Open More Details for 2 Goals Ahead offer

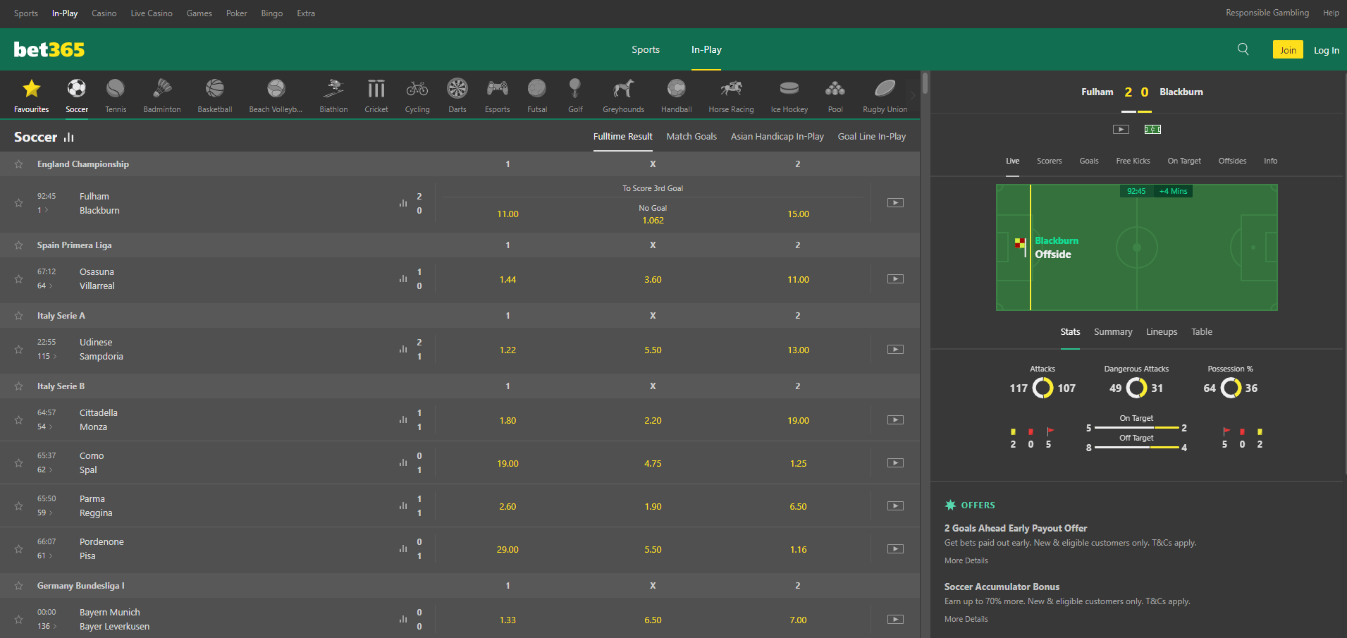click(966, 560)
